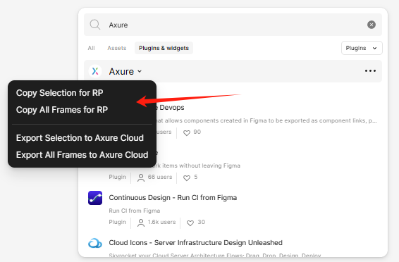Click the Continuous Design plugin icon
399x262 pixels.
pos(95,198)
